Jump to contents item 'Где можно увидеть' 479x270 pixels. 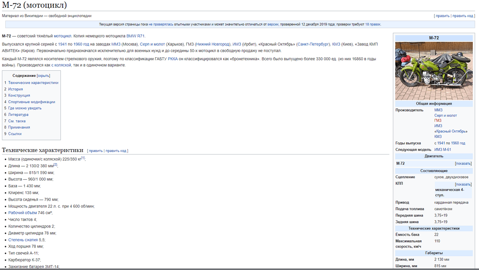coord(25,108)
